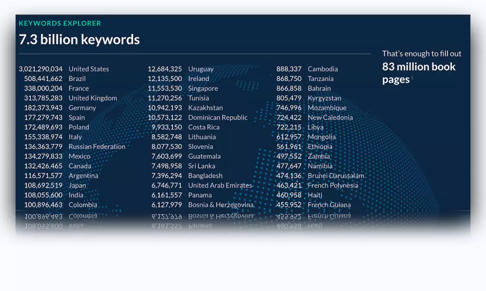Click the value 338,000,204
Screen dimensions: 486x291
click(43, 88)
